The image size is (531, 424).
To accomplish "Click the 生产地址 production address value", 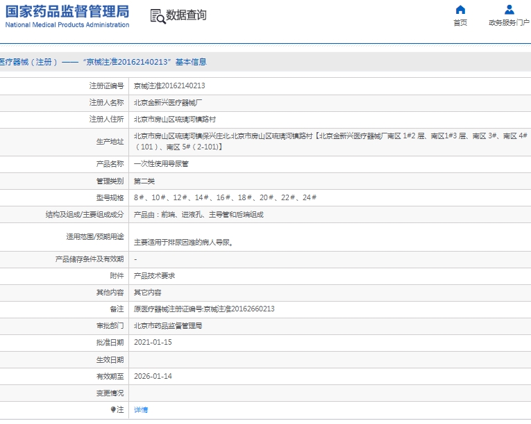I will (330, 141).
